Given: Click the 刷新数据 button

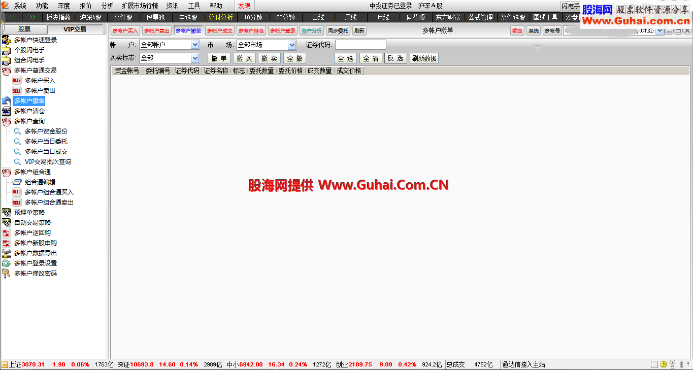Looking at the screenshot, I should coord(424,58).
